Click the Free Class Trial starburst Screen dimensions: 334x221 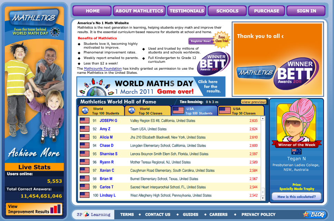click(x=222, y=39)
